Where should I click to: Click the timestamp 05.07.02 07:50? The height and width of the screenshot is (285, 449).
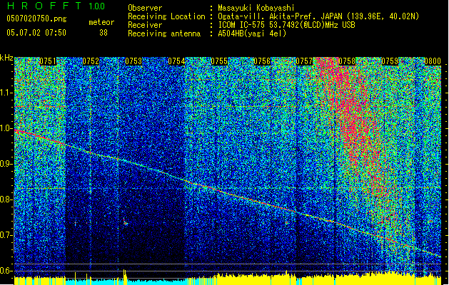36,32
